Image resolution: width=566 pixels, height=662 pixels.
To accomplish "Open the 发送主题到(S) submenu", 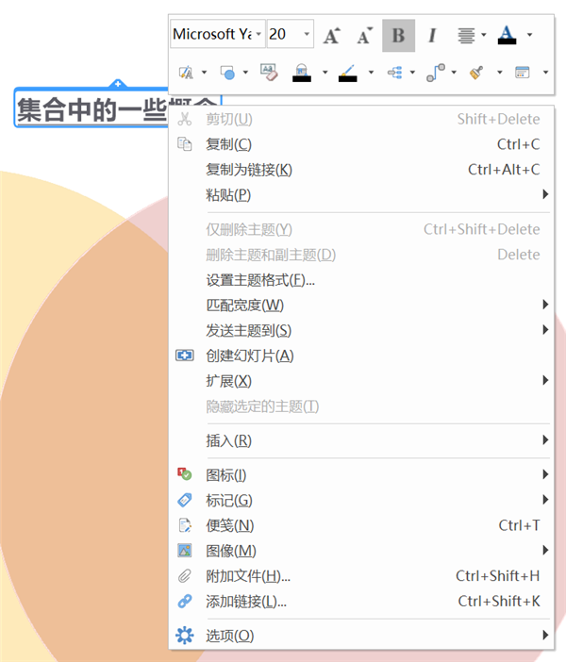I will pos(361,331).
